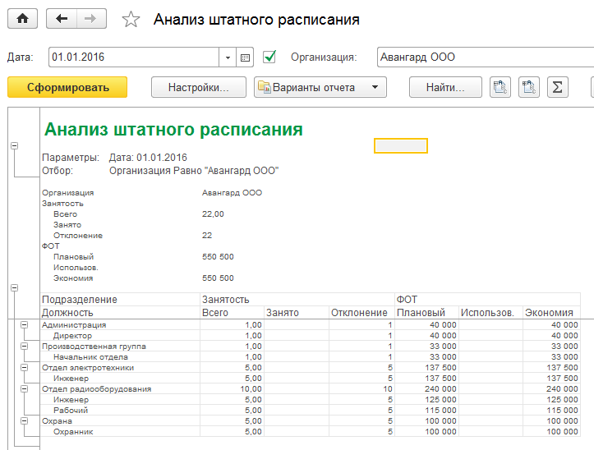Click the Sum (Σ) toolbar icon
The image size is (594, 450).
coord(558,87)
